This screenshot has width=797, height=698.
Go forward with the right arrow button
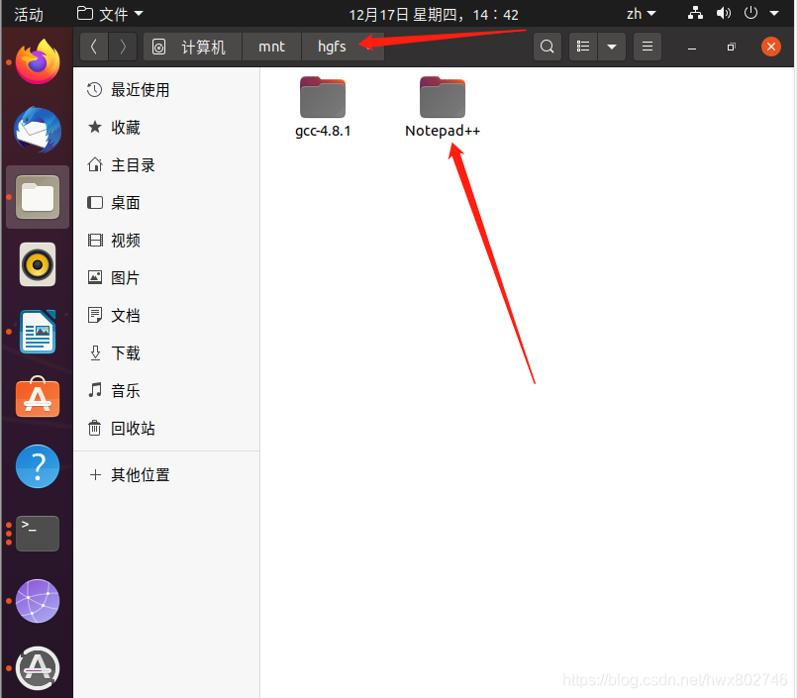(123, 47)
